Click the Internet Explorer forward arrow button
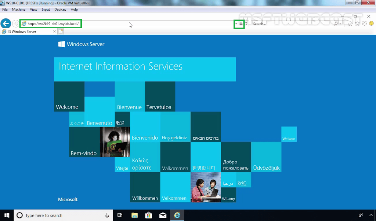Image resolution: width=376 pixels, height=221 pixels. click(x=15, y=24)
